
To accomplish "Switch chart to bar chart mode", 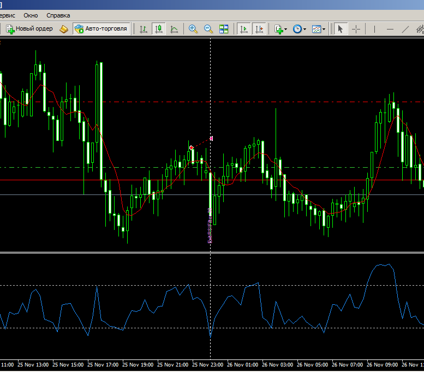I will click(x=144, y=29).
